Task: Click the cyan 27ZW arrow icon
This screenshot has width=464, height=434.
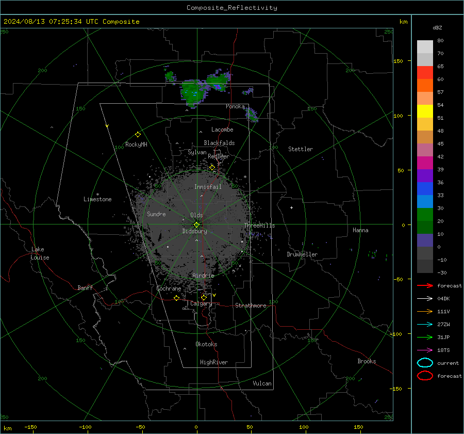Action: coord(425,325)
